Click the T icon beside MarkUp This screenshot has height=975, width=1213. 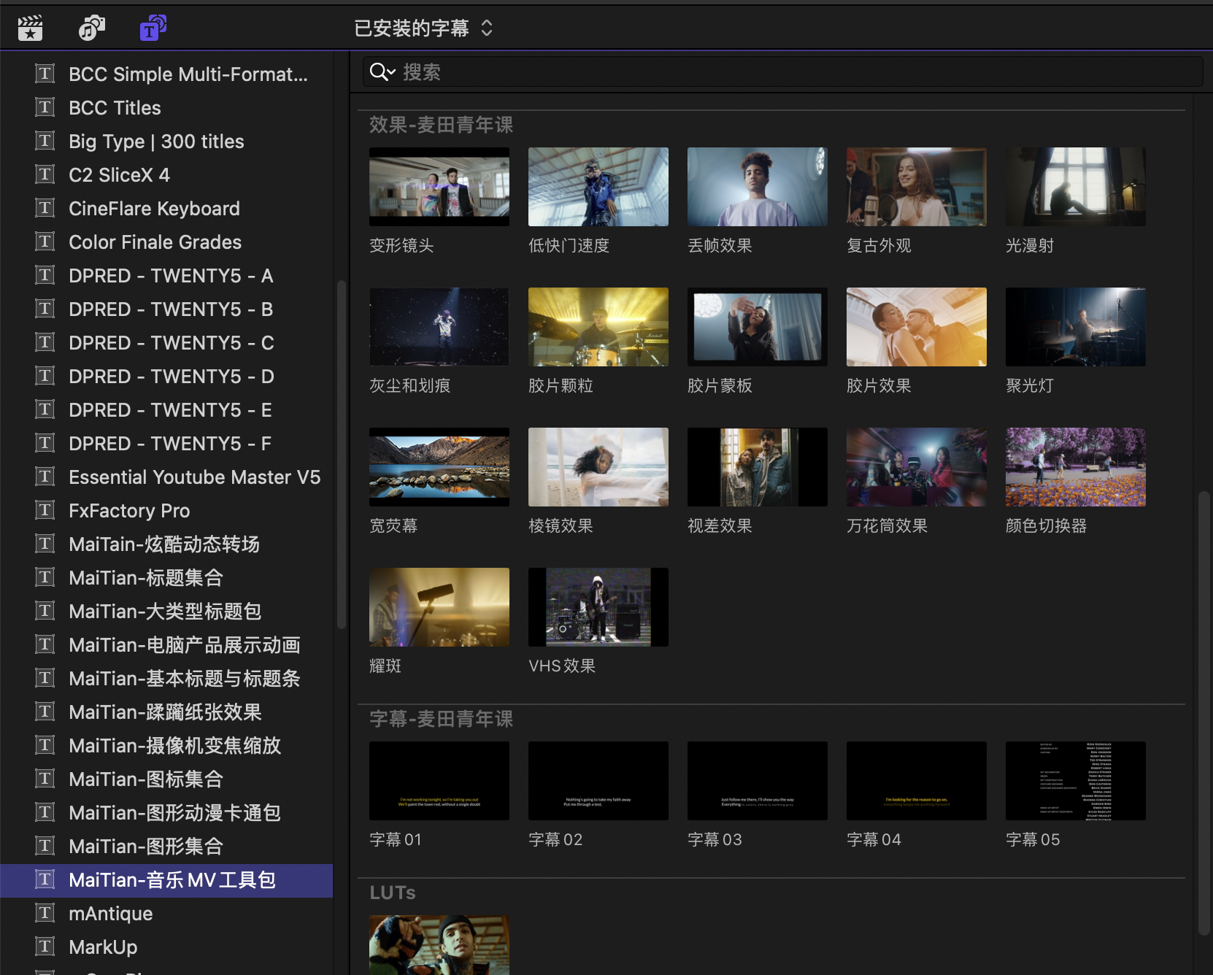(x=45, y=947)
